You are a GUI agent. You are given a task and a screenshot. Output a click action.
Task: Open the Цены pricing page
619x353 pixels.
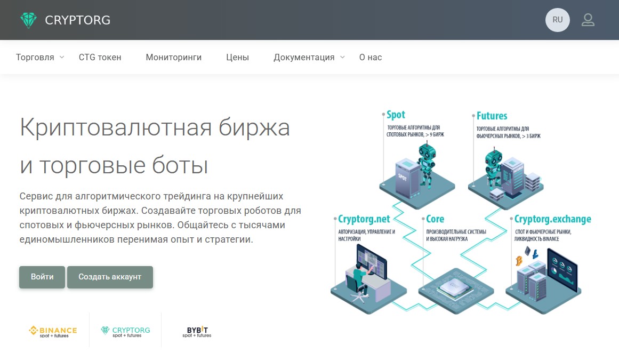tap(238, 57)
